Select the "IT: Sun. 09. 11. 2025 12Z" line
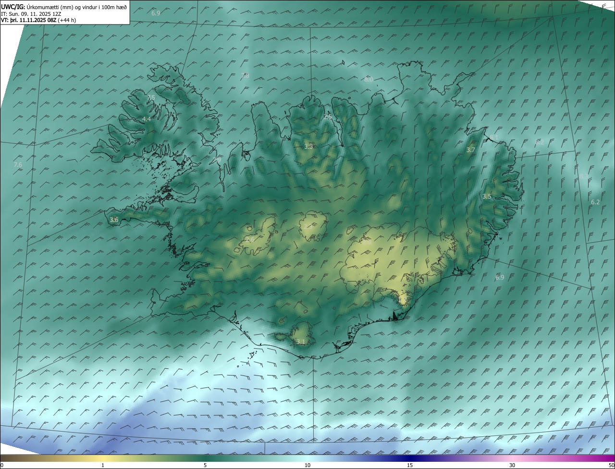615x469 pixels. pyautogui.click(x=31, y=13)
